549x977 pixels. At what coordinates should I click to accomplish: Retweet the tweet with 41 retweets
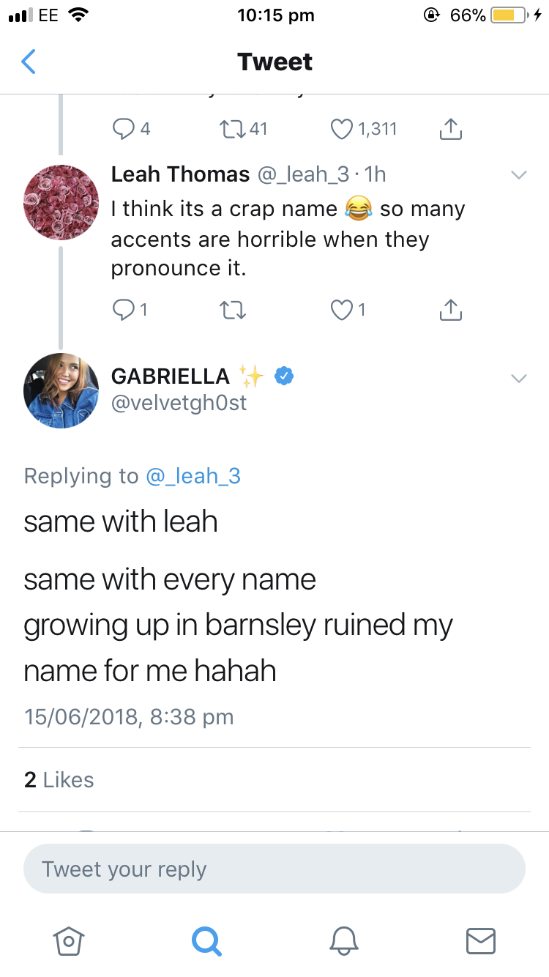[x=244, y=130]
